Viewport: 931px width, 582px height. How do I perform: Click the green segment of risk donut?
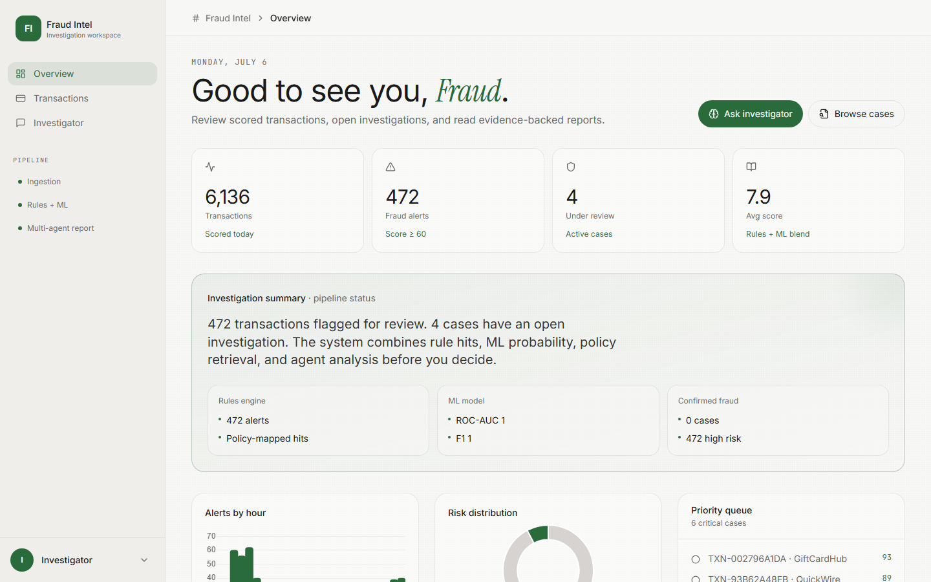click(x=539, y=533)
